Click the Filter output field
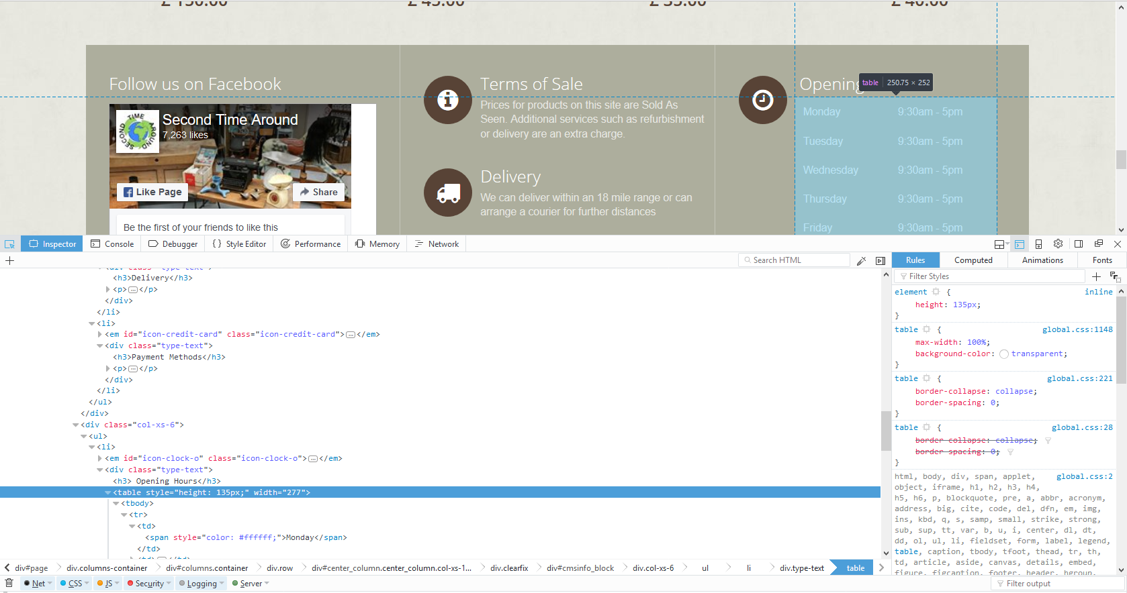Screen dimensions: 1127x593 click(1058, 584)
